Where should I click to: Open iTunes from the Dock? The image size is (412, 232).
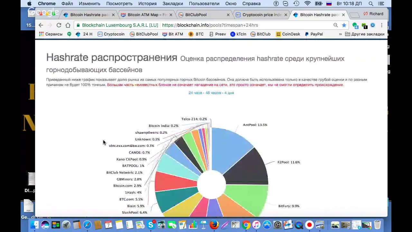click(256, 225)
